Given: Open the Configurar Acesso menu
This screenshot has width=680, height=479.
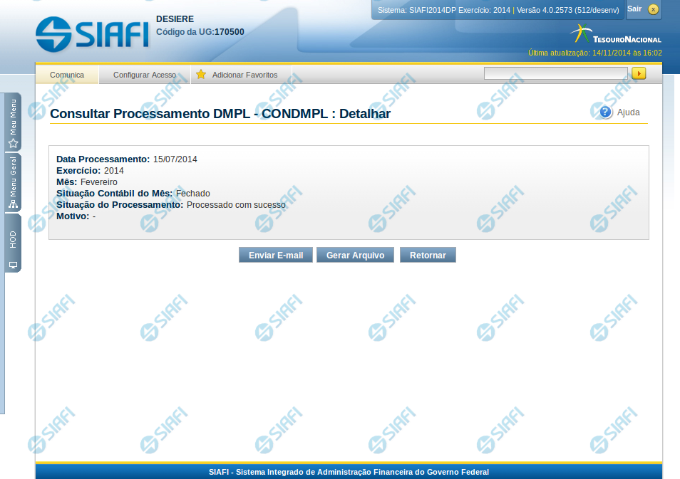Looking at the screenshot, I should point(145,75).
